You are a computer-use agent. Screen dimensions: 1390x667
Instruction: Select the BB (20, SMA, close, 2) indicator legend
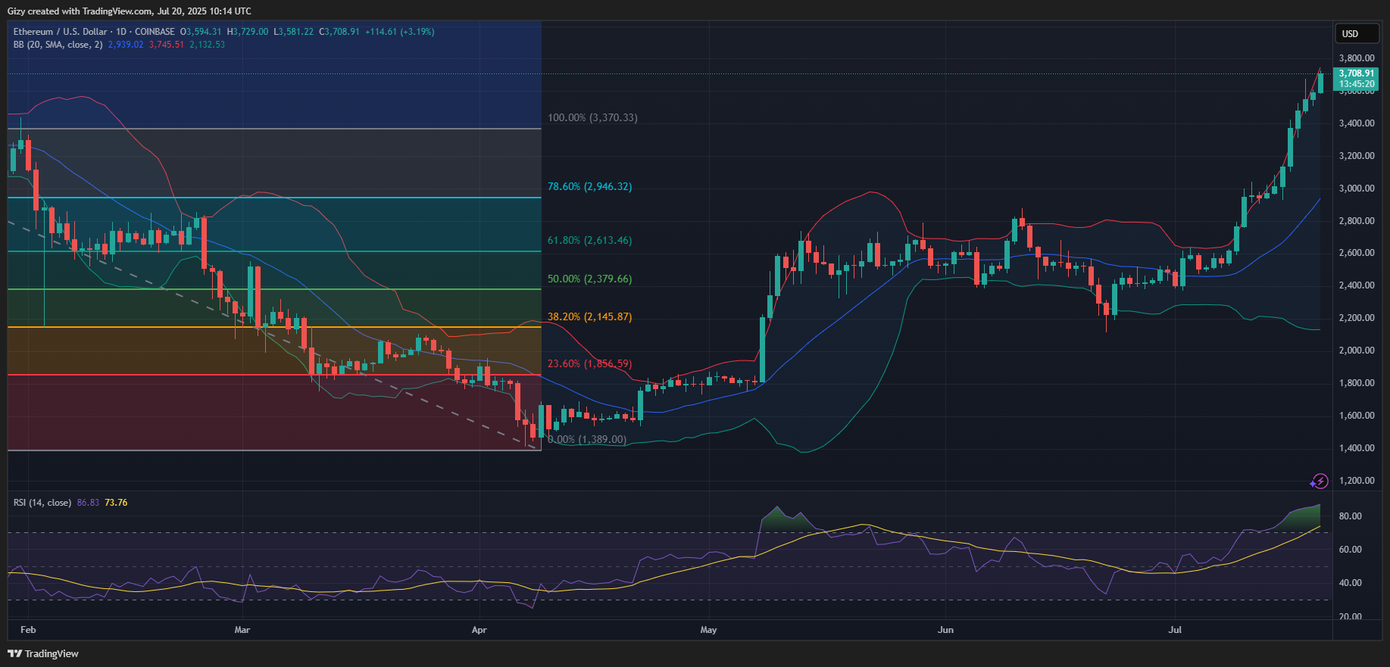[58, 45]
